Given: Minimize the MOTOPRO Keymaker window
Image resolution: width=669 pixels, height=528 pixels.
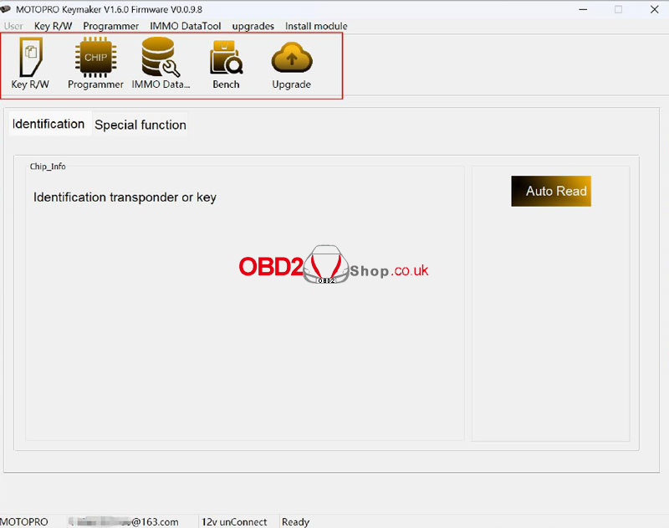Looking at the screenshot, I should [x=583, y=9].
